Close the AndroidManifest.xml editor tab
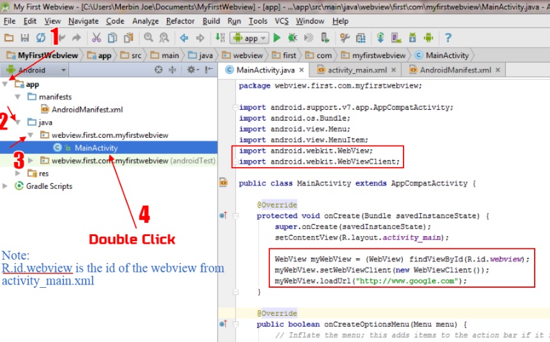Screen dimensions: 550x342 coord(498,70)
